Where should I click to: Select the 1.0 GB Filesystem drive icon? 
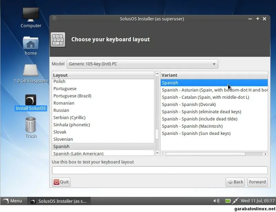click(x=31, y=74)
